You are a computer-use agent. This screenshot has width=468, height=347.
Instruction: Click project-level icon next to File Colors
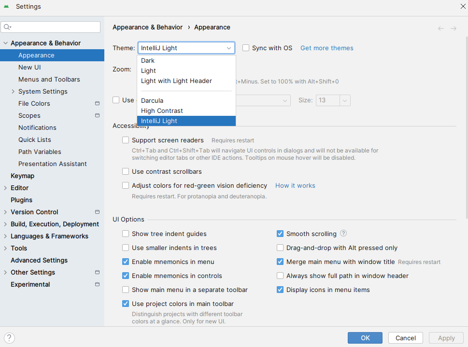(x=97, y=103)
